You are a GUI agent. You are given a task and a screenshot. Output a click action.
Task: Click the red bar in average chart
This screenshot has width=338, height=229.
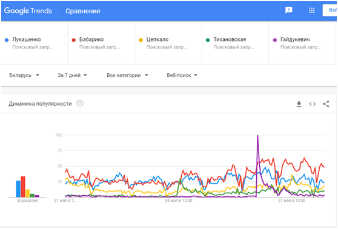pos(23,187)
